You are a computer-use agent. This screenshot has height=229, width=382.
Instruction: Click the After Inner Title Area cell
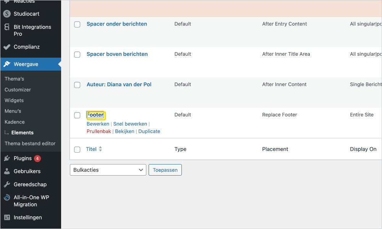286,54
